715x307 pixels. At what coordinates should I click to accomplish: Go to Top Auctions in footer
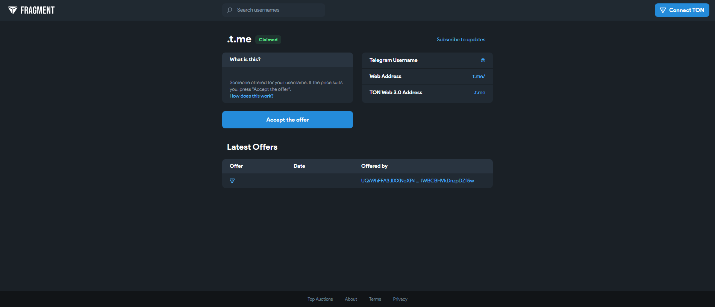coord(320,299)
